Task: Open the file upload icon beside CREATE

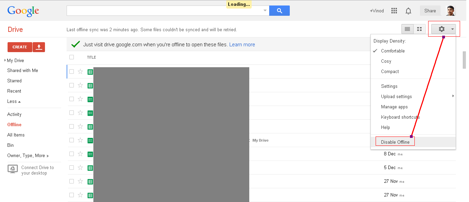Action: 38,47
